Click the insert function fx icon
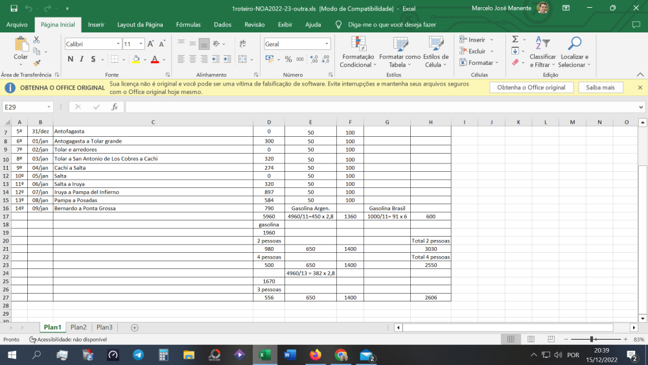 coord(115,107)
